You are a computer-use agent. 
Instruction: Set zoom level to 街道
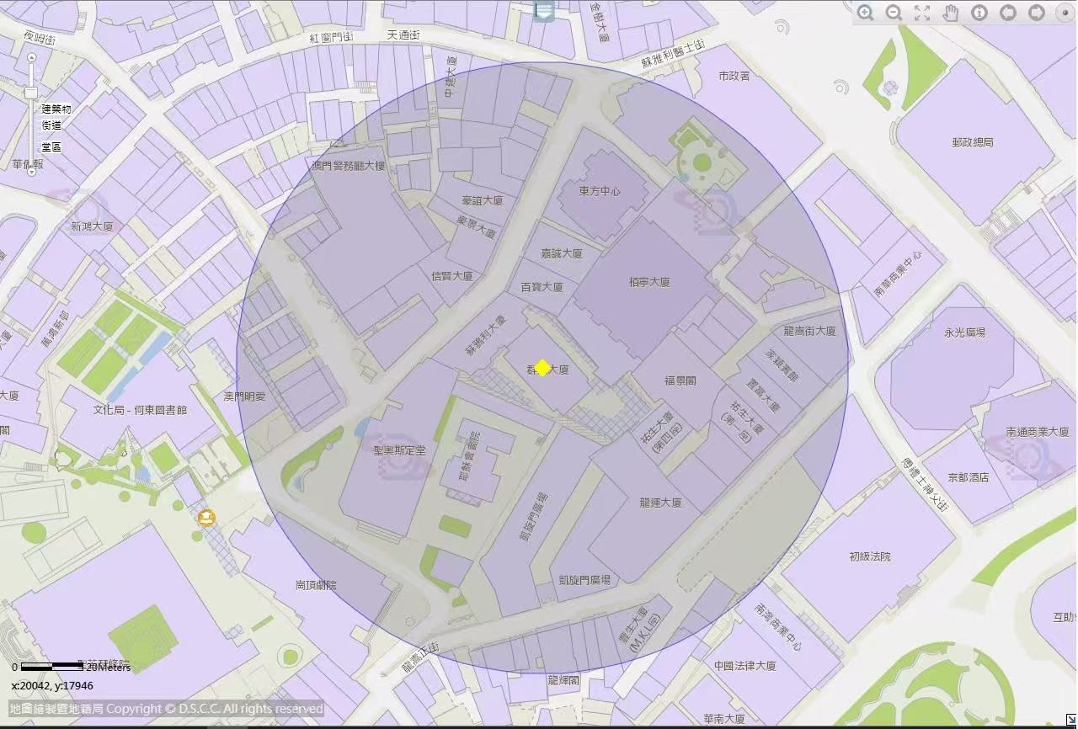click(51, 125)
